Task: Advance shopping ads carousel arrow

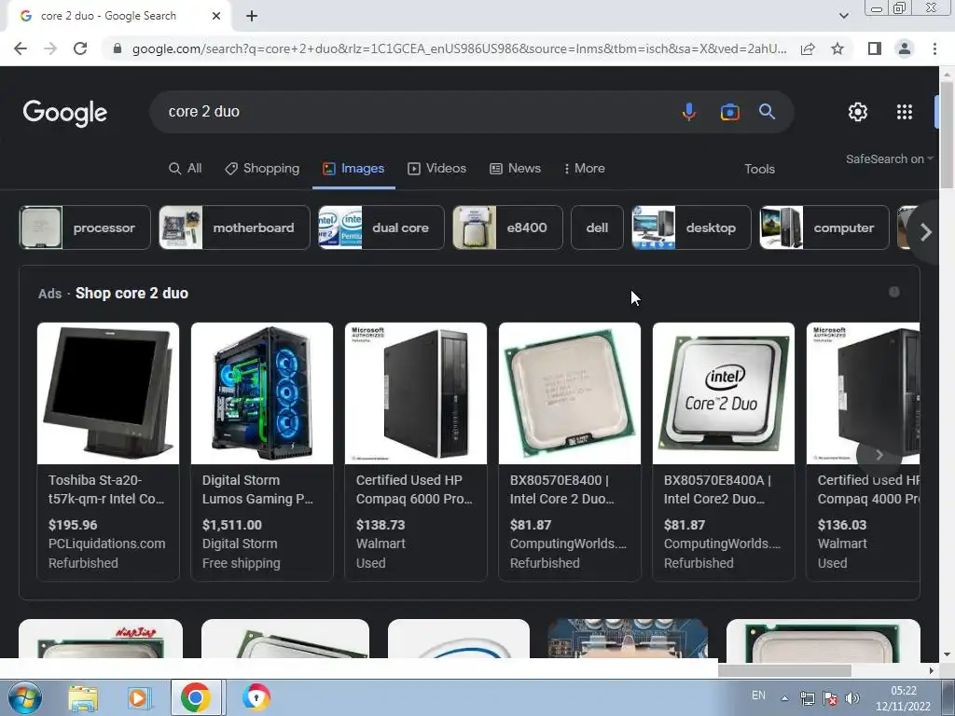Action: point(879,455)
